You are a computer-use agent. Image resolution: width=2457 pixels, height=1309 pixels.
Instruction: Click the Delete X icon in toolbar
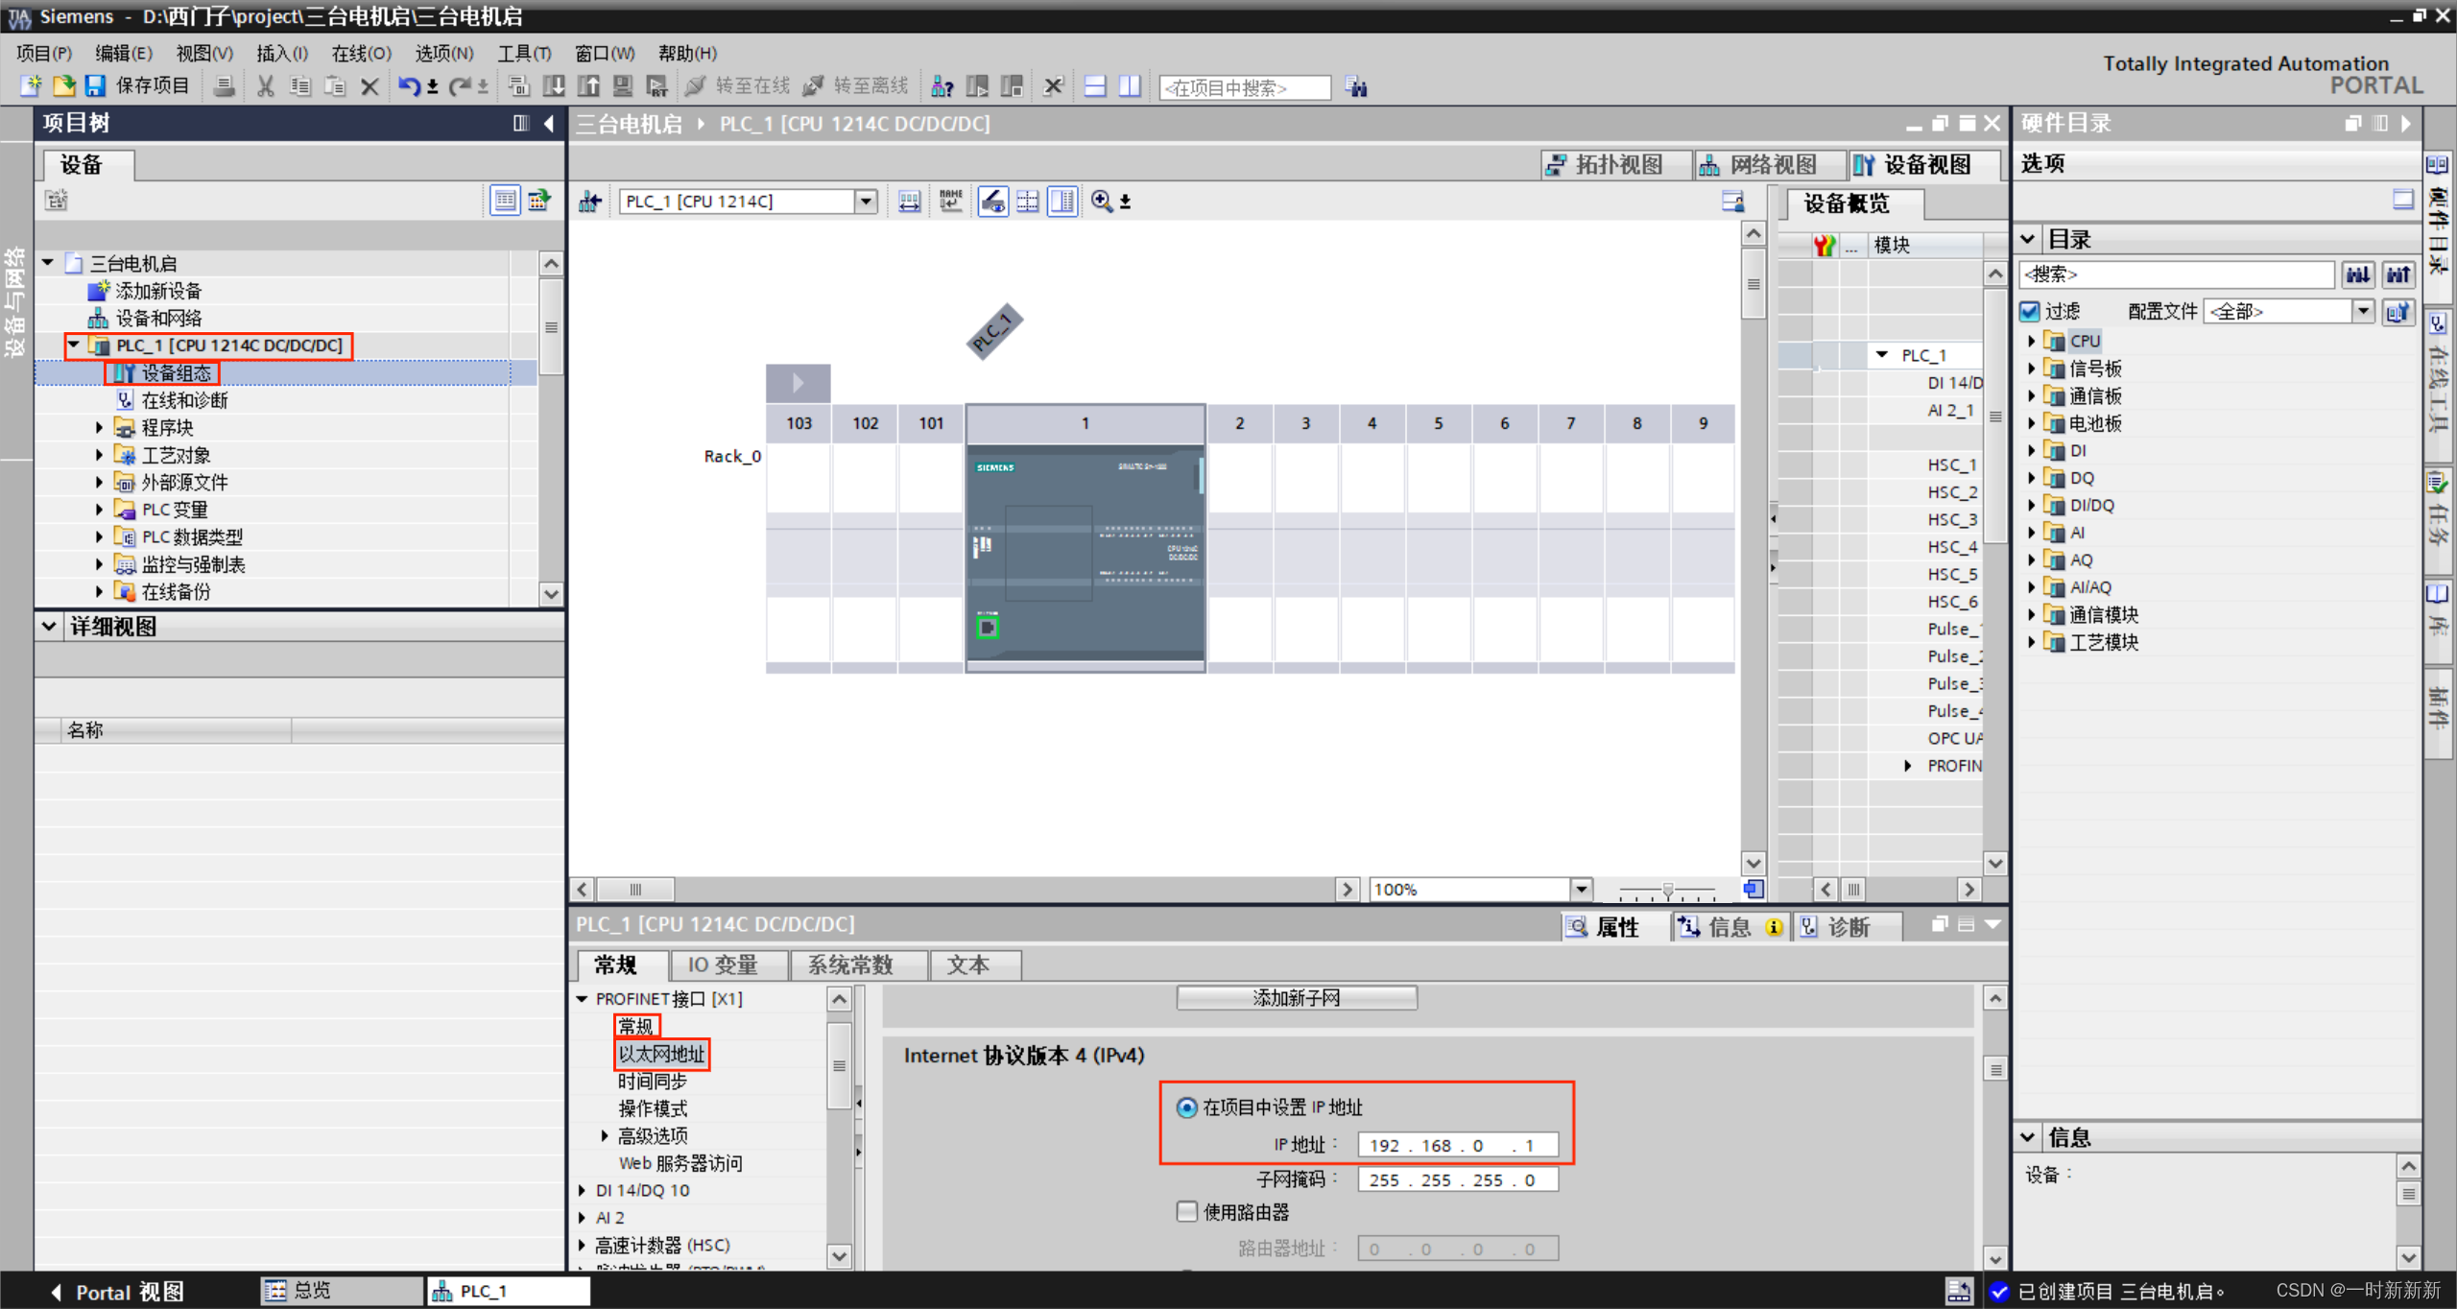[x=370, y=86]
